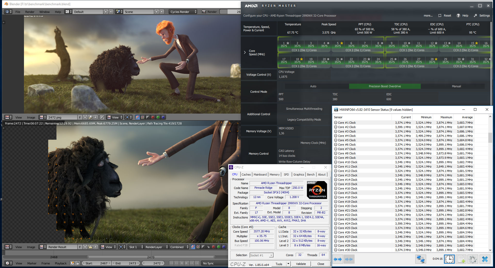Click Validate button in CPU-Z
Viewport: 495px width, 268px height.
301,264
